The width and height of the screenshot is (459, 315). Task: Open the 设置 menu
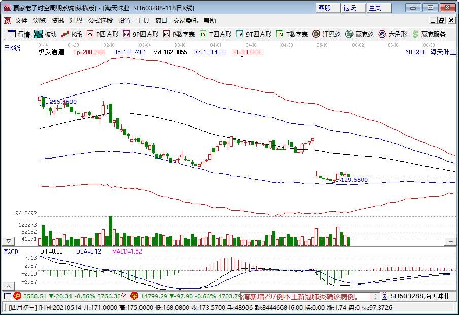125,20
